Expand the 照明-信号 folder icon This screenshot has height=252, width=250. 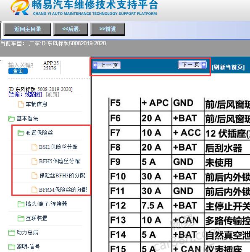12,247
